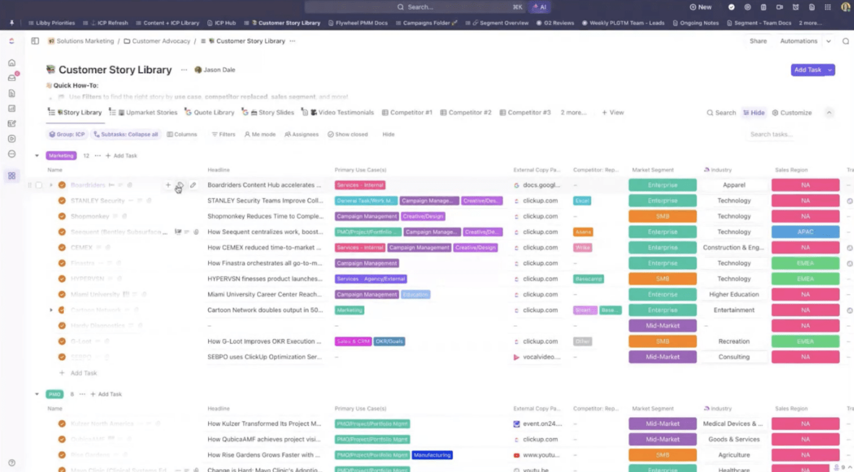The image size is (854, 472).
Task: Click the Automations button
Action: (798, 41)
